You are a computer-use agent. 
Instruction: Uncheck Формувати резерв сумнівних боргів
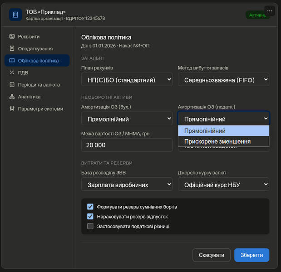(90, 207)
